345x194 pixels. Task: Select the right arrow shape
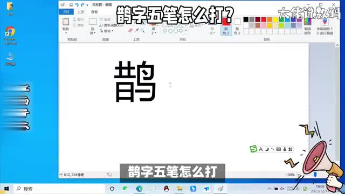coord(181,31)
